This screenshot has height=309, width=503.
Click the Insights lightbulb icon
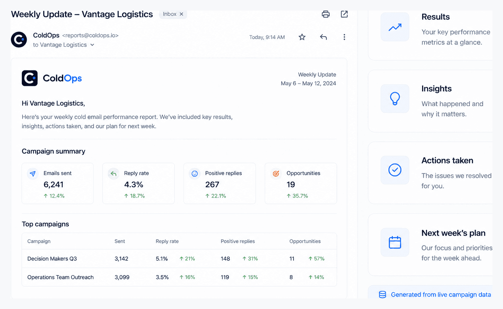pyautogui.click(x=395, y=99)
